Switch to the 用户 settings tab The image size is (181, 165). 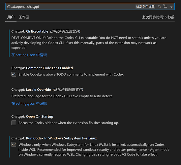11,17
